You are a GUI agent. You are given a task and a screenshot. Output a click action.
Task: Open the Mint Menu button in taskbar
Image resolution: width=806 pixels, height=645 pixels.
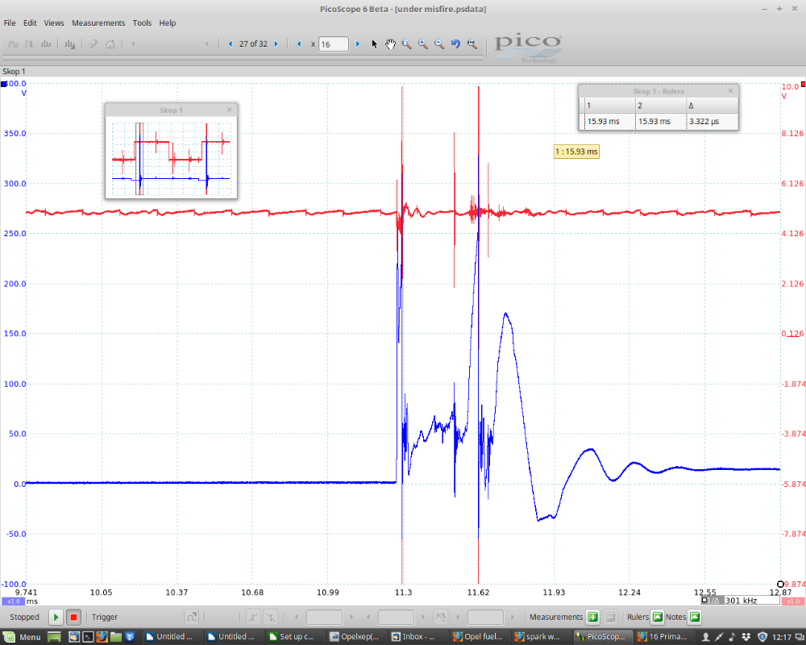click(23, 637)
